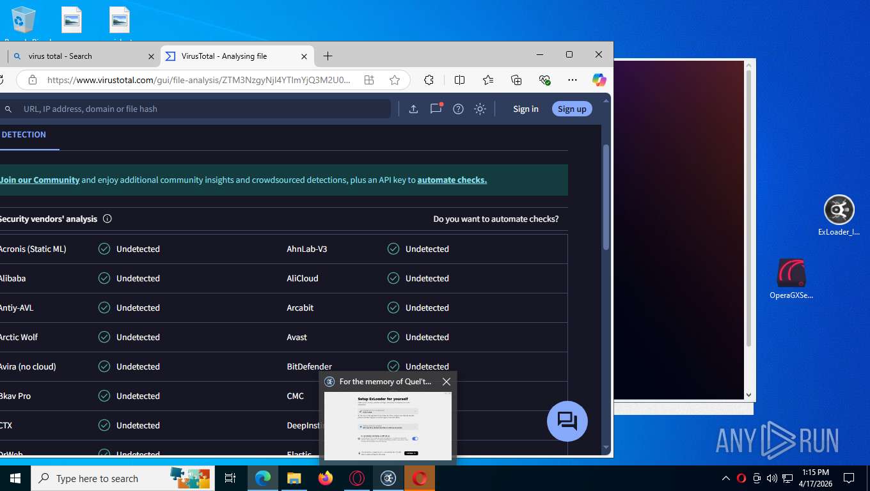
Task: Select the DETECTION tab
Action: point(24,134)
